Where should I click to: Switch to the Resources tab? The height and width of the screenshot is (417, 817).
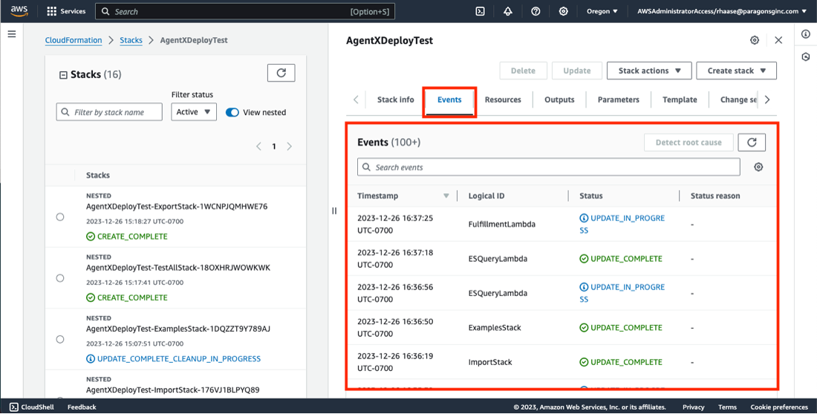click(503, 99)
